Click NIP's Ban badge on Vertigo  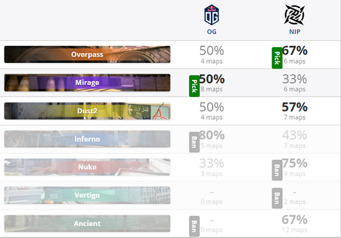pyautogui.click(x=277, y=198)
